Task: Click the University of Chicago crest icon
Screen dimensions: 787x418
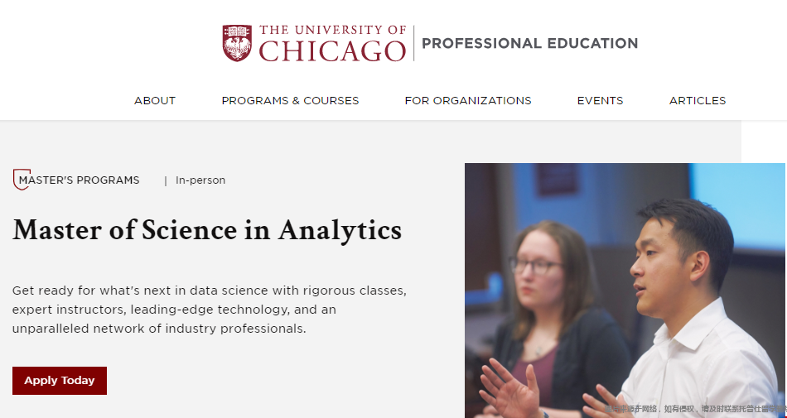Action: click(x=237, y=43)
